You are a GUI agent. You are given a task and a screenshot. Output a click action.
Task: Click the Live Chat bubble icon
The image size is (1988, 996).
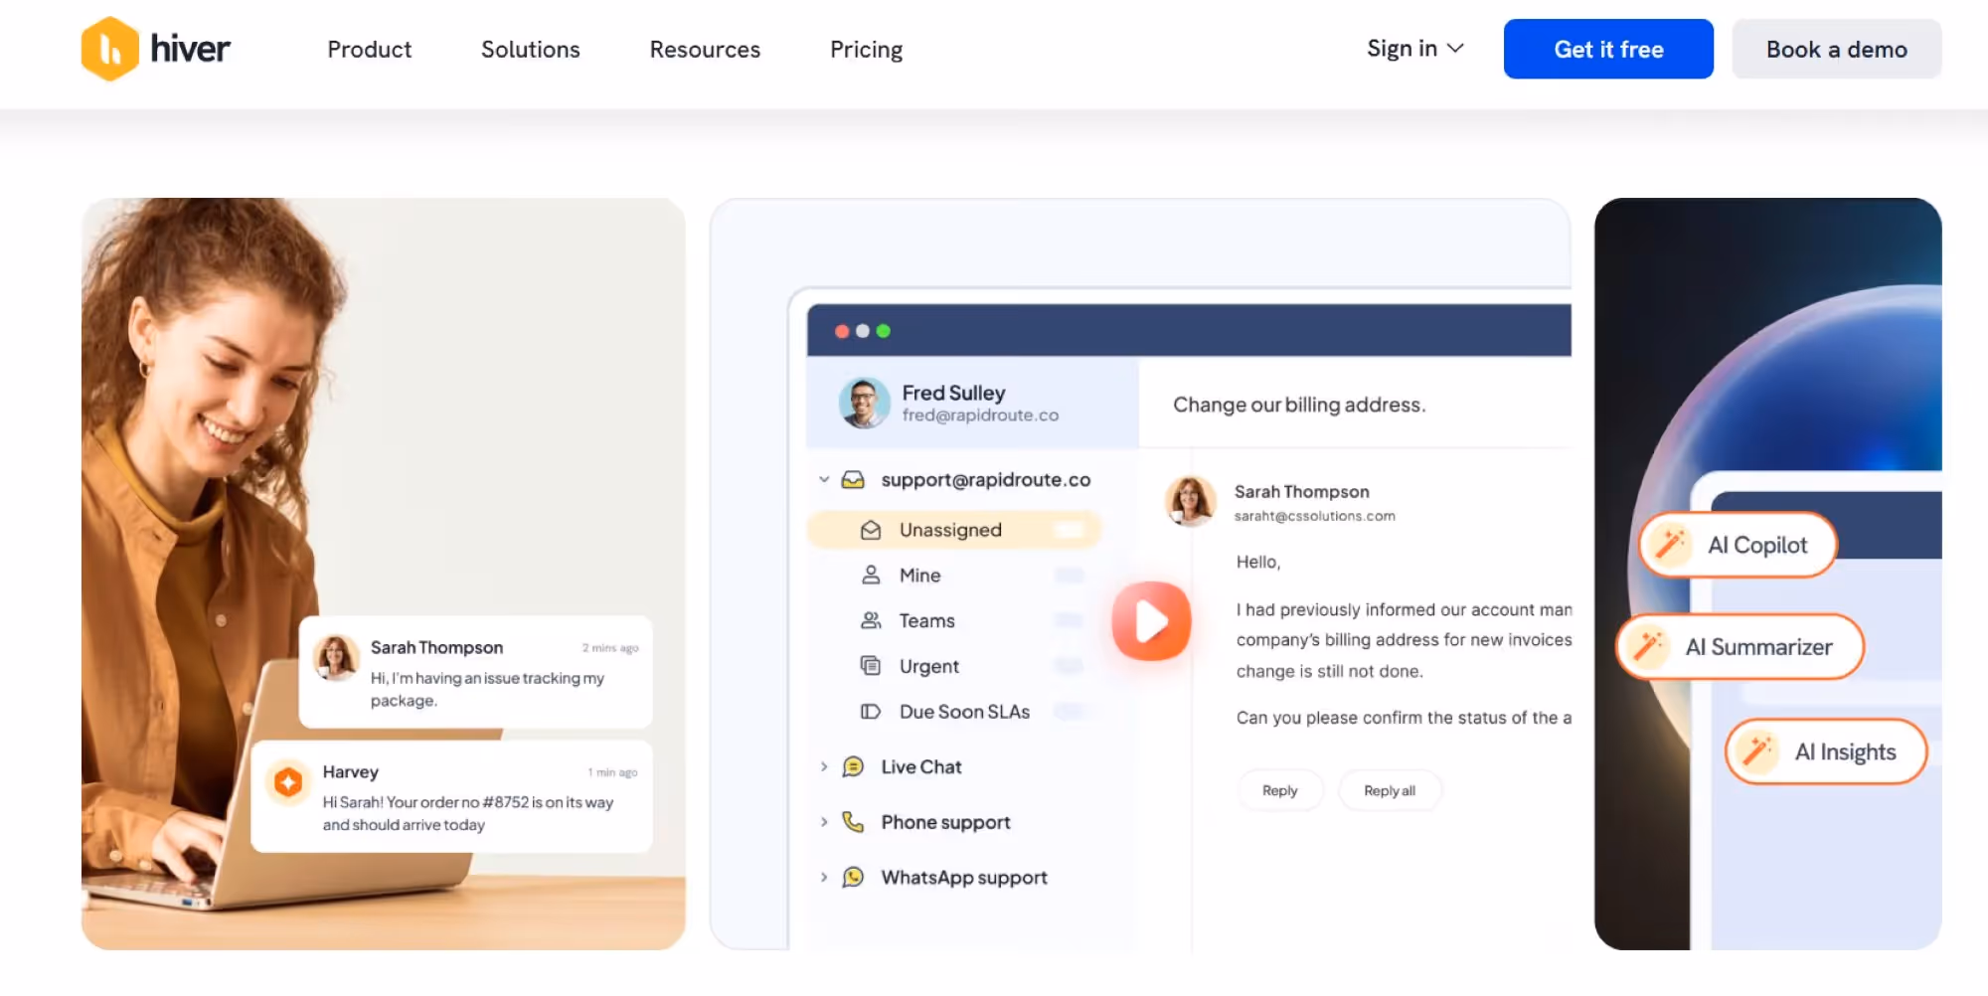pos(853,766)
